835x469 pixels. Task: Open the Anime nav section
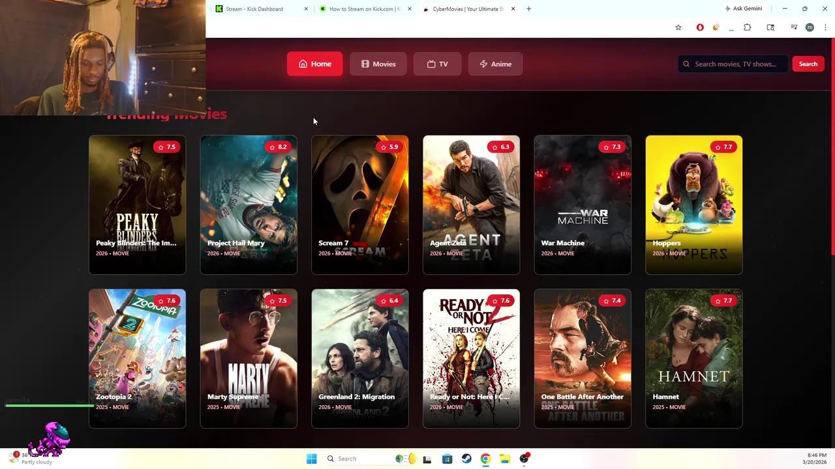tap(495, 64)
